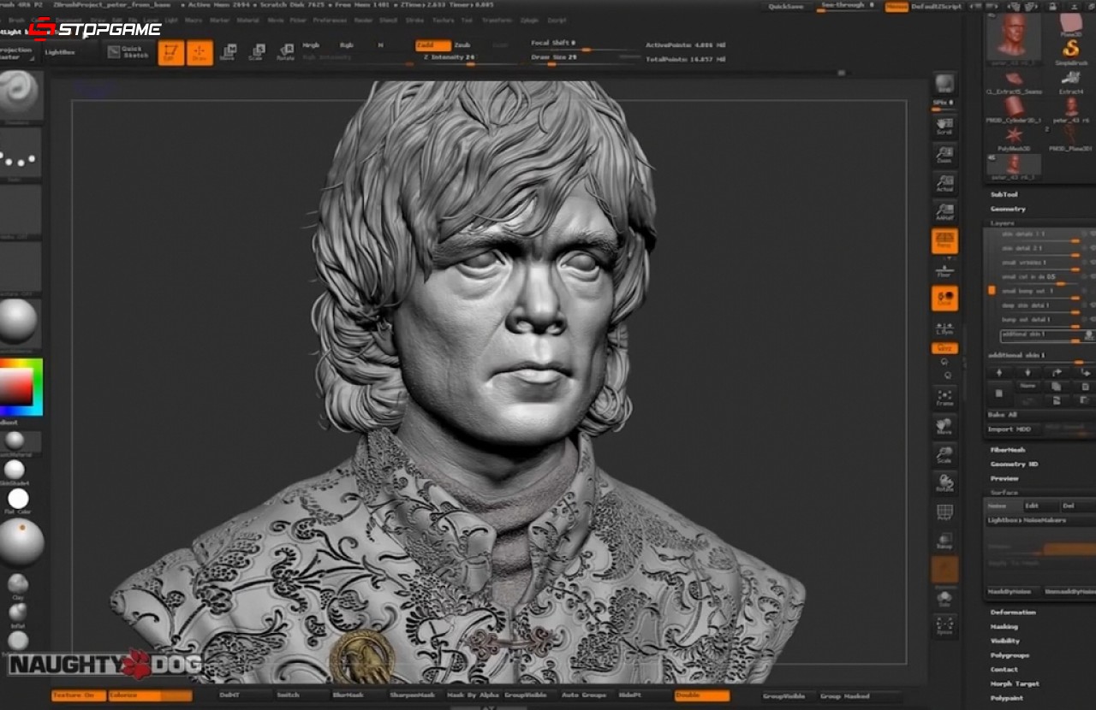Viewport: 1096px width, 710px height.
Task: Click the Transp transparency button
Action: [944, 541]
